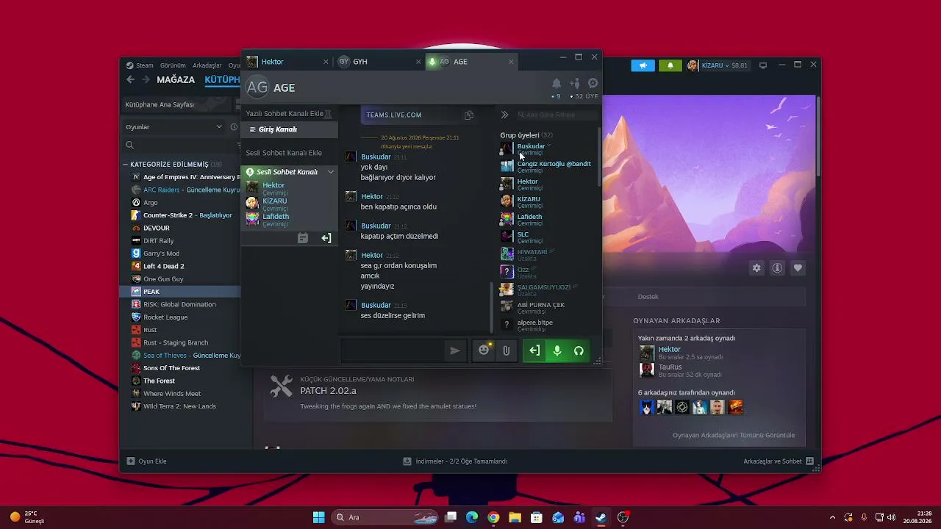The width and height of the screenshot is (941, 529).
Task: Open Steam from the Windows taskbar
Action: pyautogui.click(x=601, y=517)
